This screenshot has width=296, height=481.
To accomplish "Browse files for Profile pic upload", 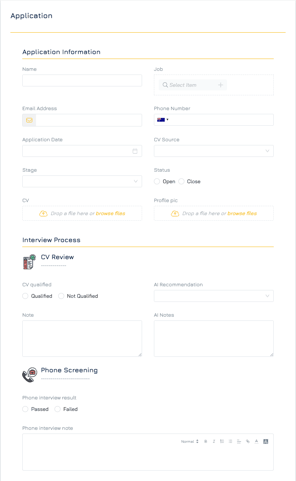I will pyautogui.click(x=242, y=213).
